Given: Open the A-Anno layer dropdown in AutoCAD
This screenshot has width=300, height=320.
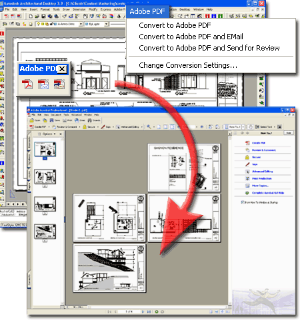Looking at the screenshot, I should 81,24.
